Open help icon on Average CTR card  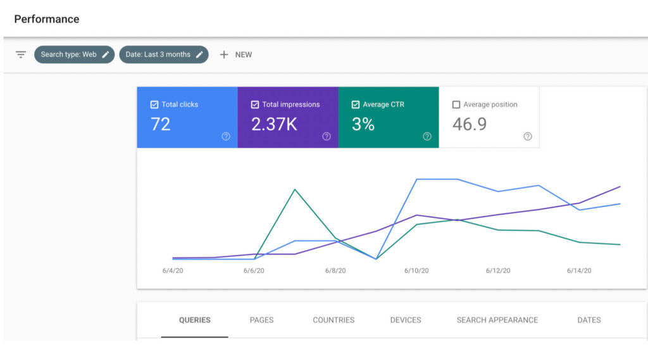pyautogui.click(x=427, y=136)
